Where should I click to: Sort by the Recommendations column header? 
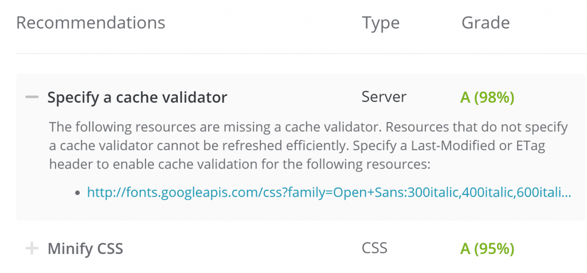coord(91,23)
